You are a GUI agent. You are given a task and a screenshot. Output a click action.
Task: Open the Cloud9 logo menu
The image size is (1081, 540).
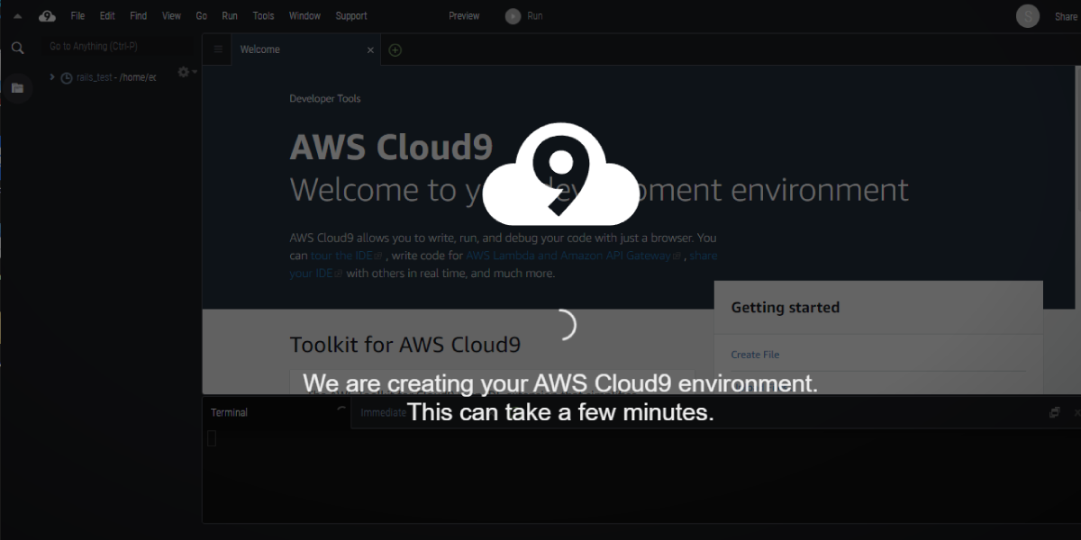[47, 15]
